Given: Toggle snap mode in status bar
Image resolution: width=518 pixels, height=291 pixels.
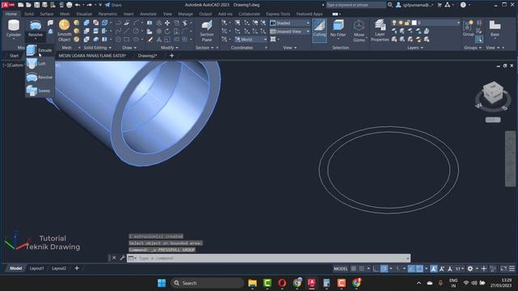Looking at the screenshot, I should [362, 268].
